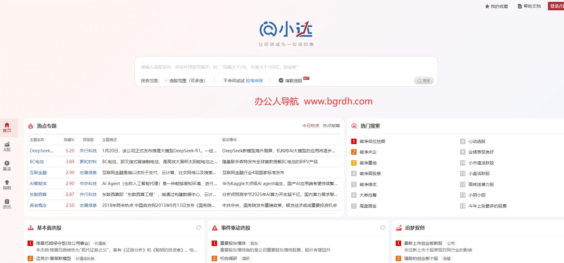Click the 热门搜索 magnifier icon
The width and height of the screenshot is (564, 263).
tap(354, 126)
